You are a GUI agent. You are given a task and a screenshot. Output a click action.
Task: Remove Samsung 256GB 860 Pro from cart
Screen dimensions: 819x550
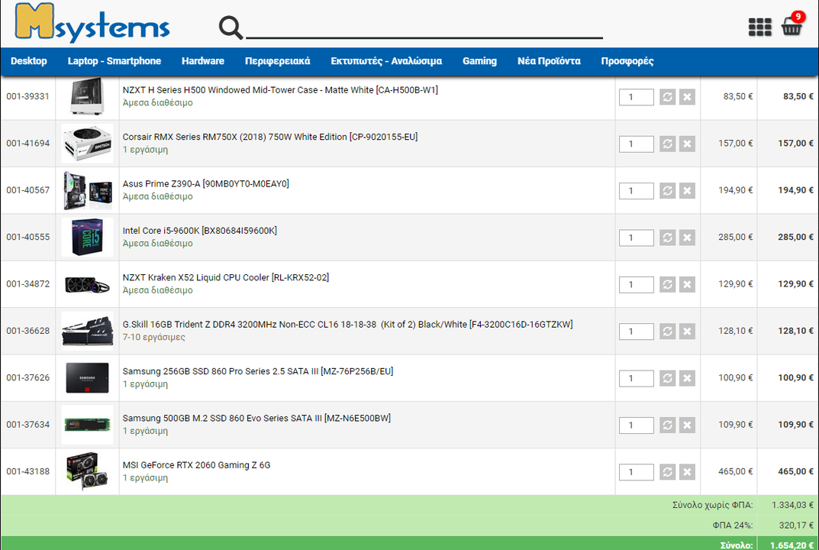[x=687, y=378]
